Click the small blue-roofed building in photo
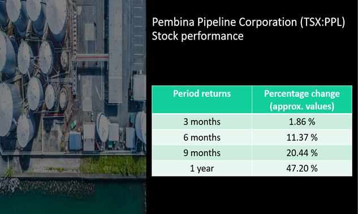The width and height of the screenshot is (358, 214). (75, 142)
